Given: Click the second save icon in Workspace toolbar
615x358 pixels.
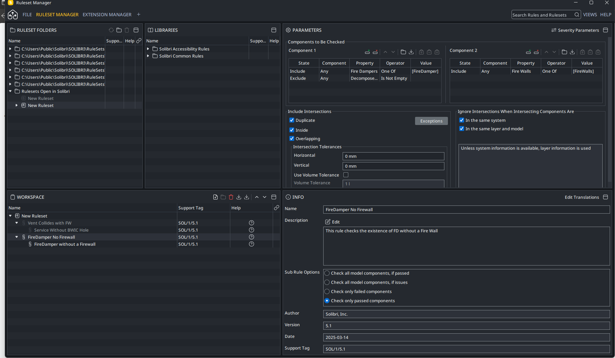Looking at the screenshot, I should [x=247, y=197].
